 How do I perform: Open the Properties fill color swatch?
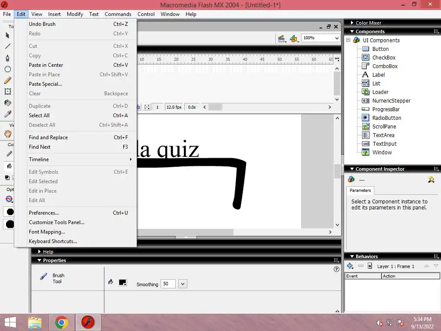[x=123, y=282]
